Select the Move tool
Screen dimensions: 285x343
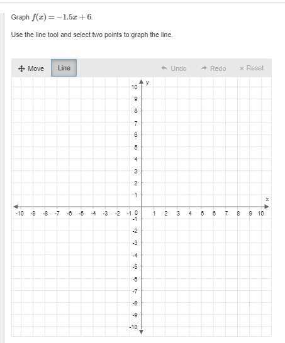[31, 68]
